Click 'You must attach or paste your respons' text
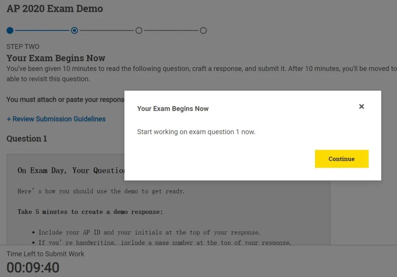Image resolution: width=397 pixels, height=277 pixels. (x=65, y=99)
